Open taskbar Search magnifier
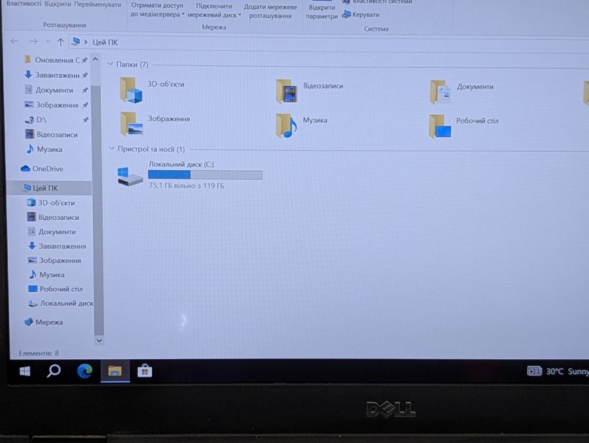The width and height of the screenshot is (589, 443). click(x=54, y=371)
